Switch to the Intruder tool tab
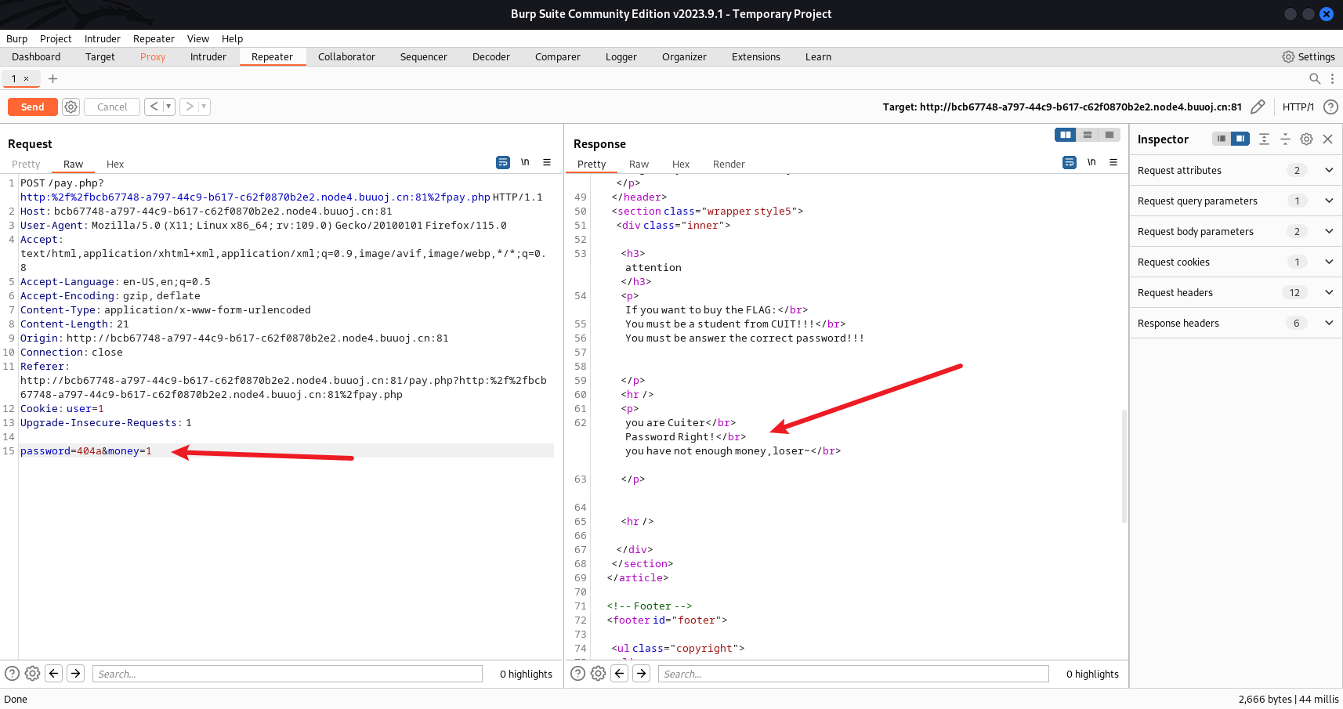 click(208, 56)
